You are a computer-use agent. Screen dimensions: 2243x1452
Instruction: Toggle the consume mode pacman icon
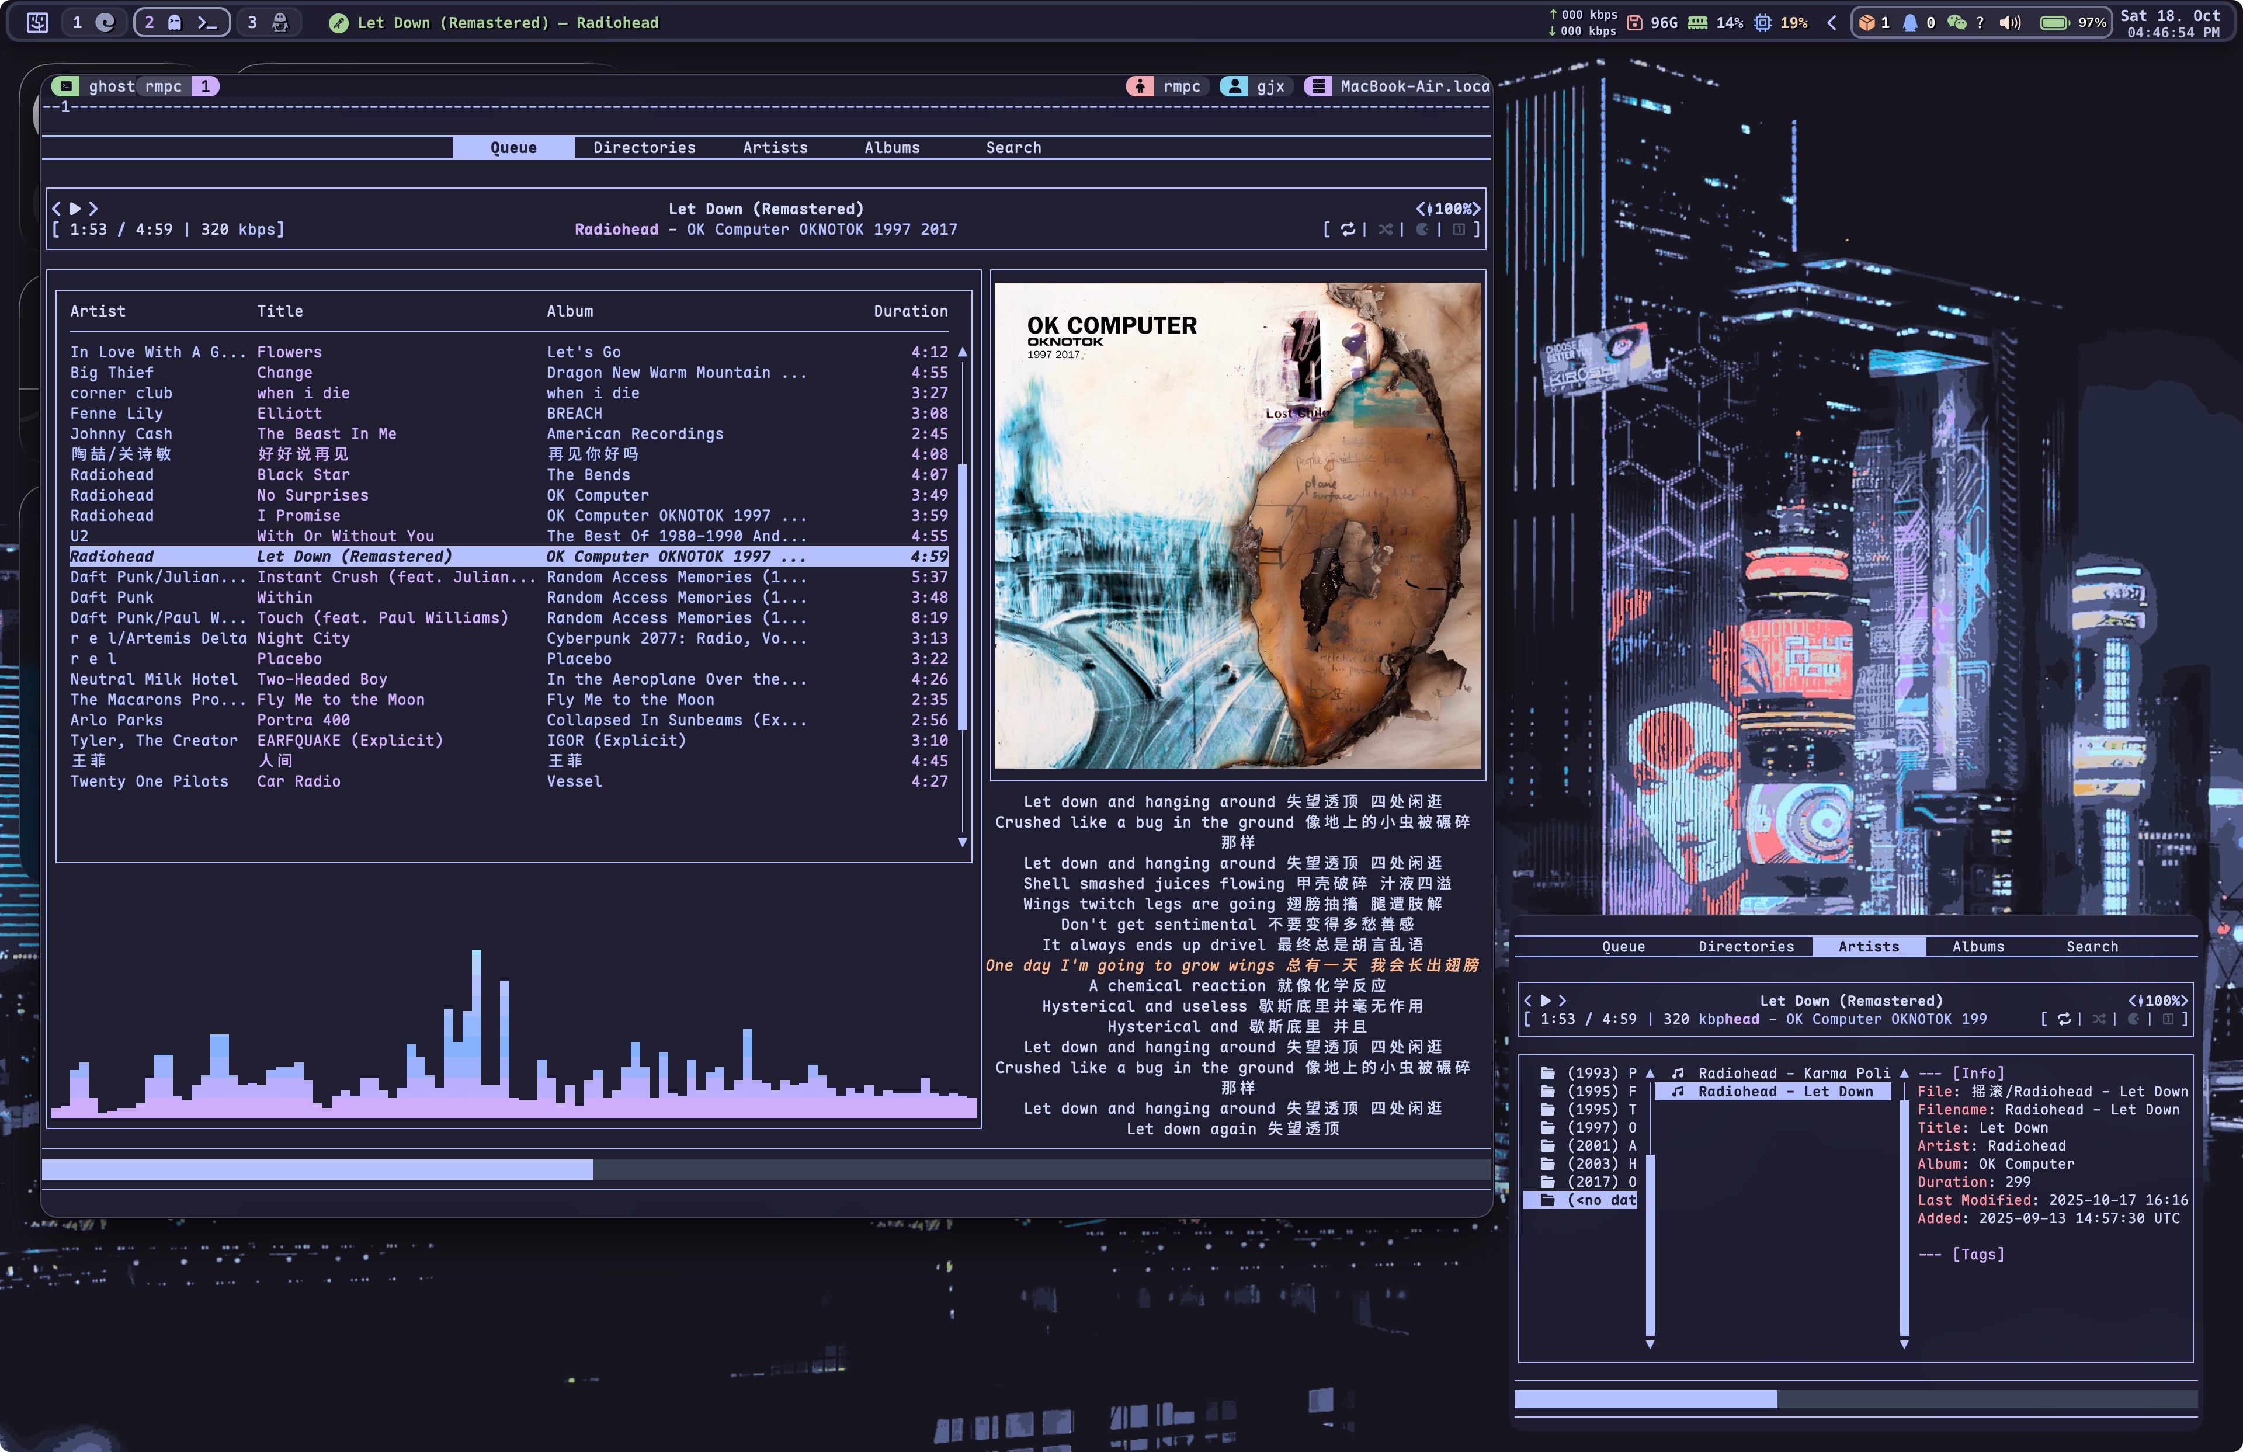(1421, 229)
